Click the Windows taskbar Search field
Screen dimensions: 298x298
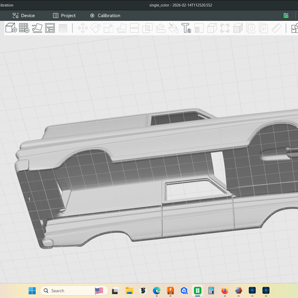(74, 290)
